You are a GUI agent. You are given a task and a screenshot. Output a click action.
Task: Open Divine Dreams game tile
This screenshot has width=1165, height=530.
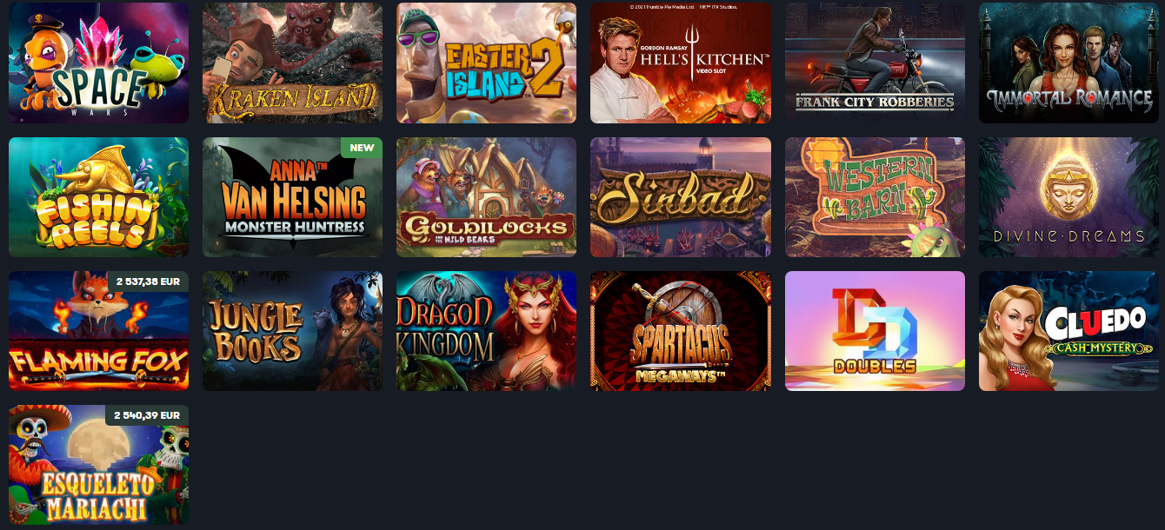click(1068, 197)
